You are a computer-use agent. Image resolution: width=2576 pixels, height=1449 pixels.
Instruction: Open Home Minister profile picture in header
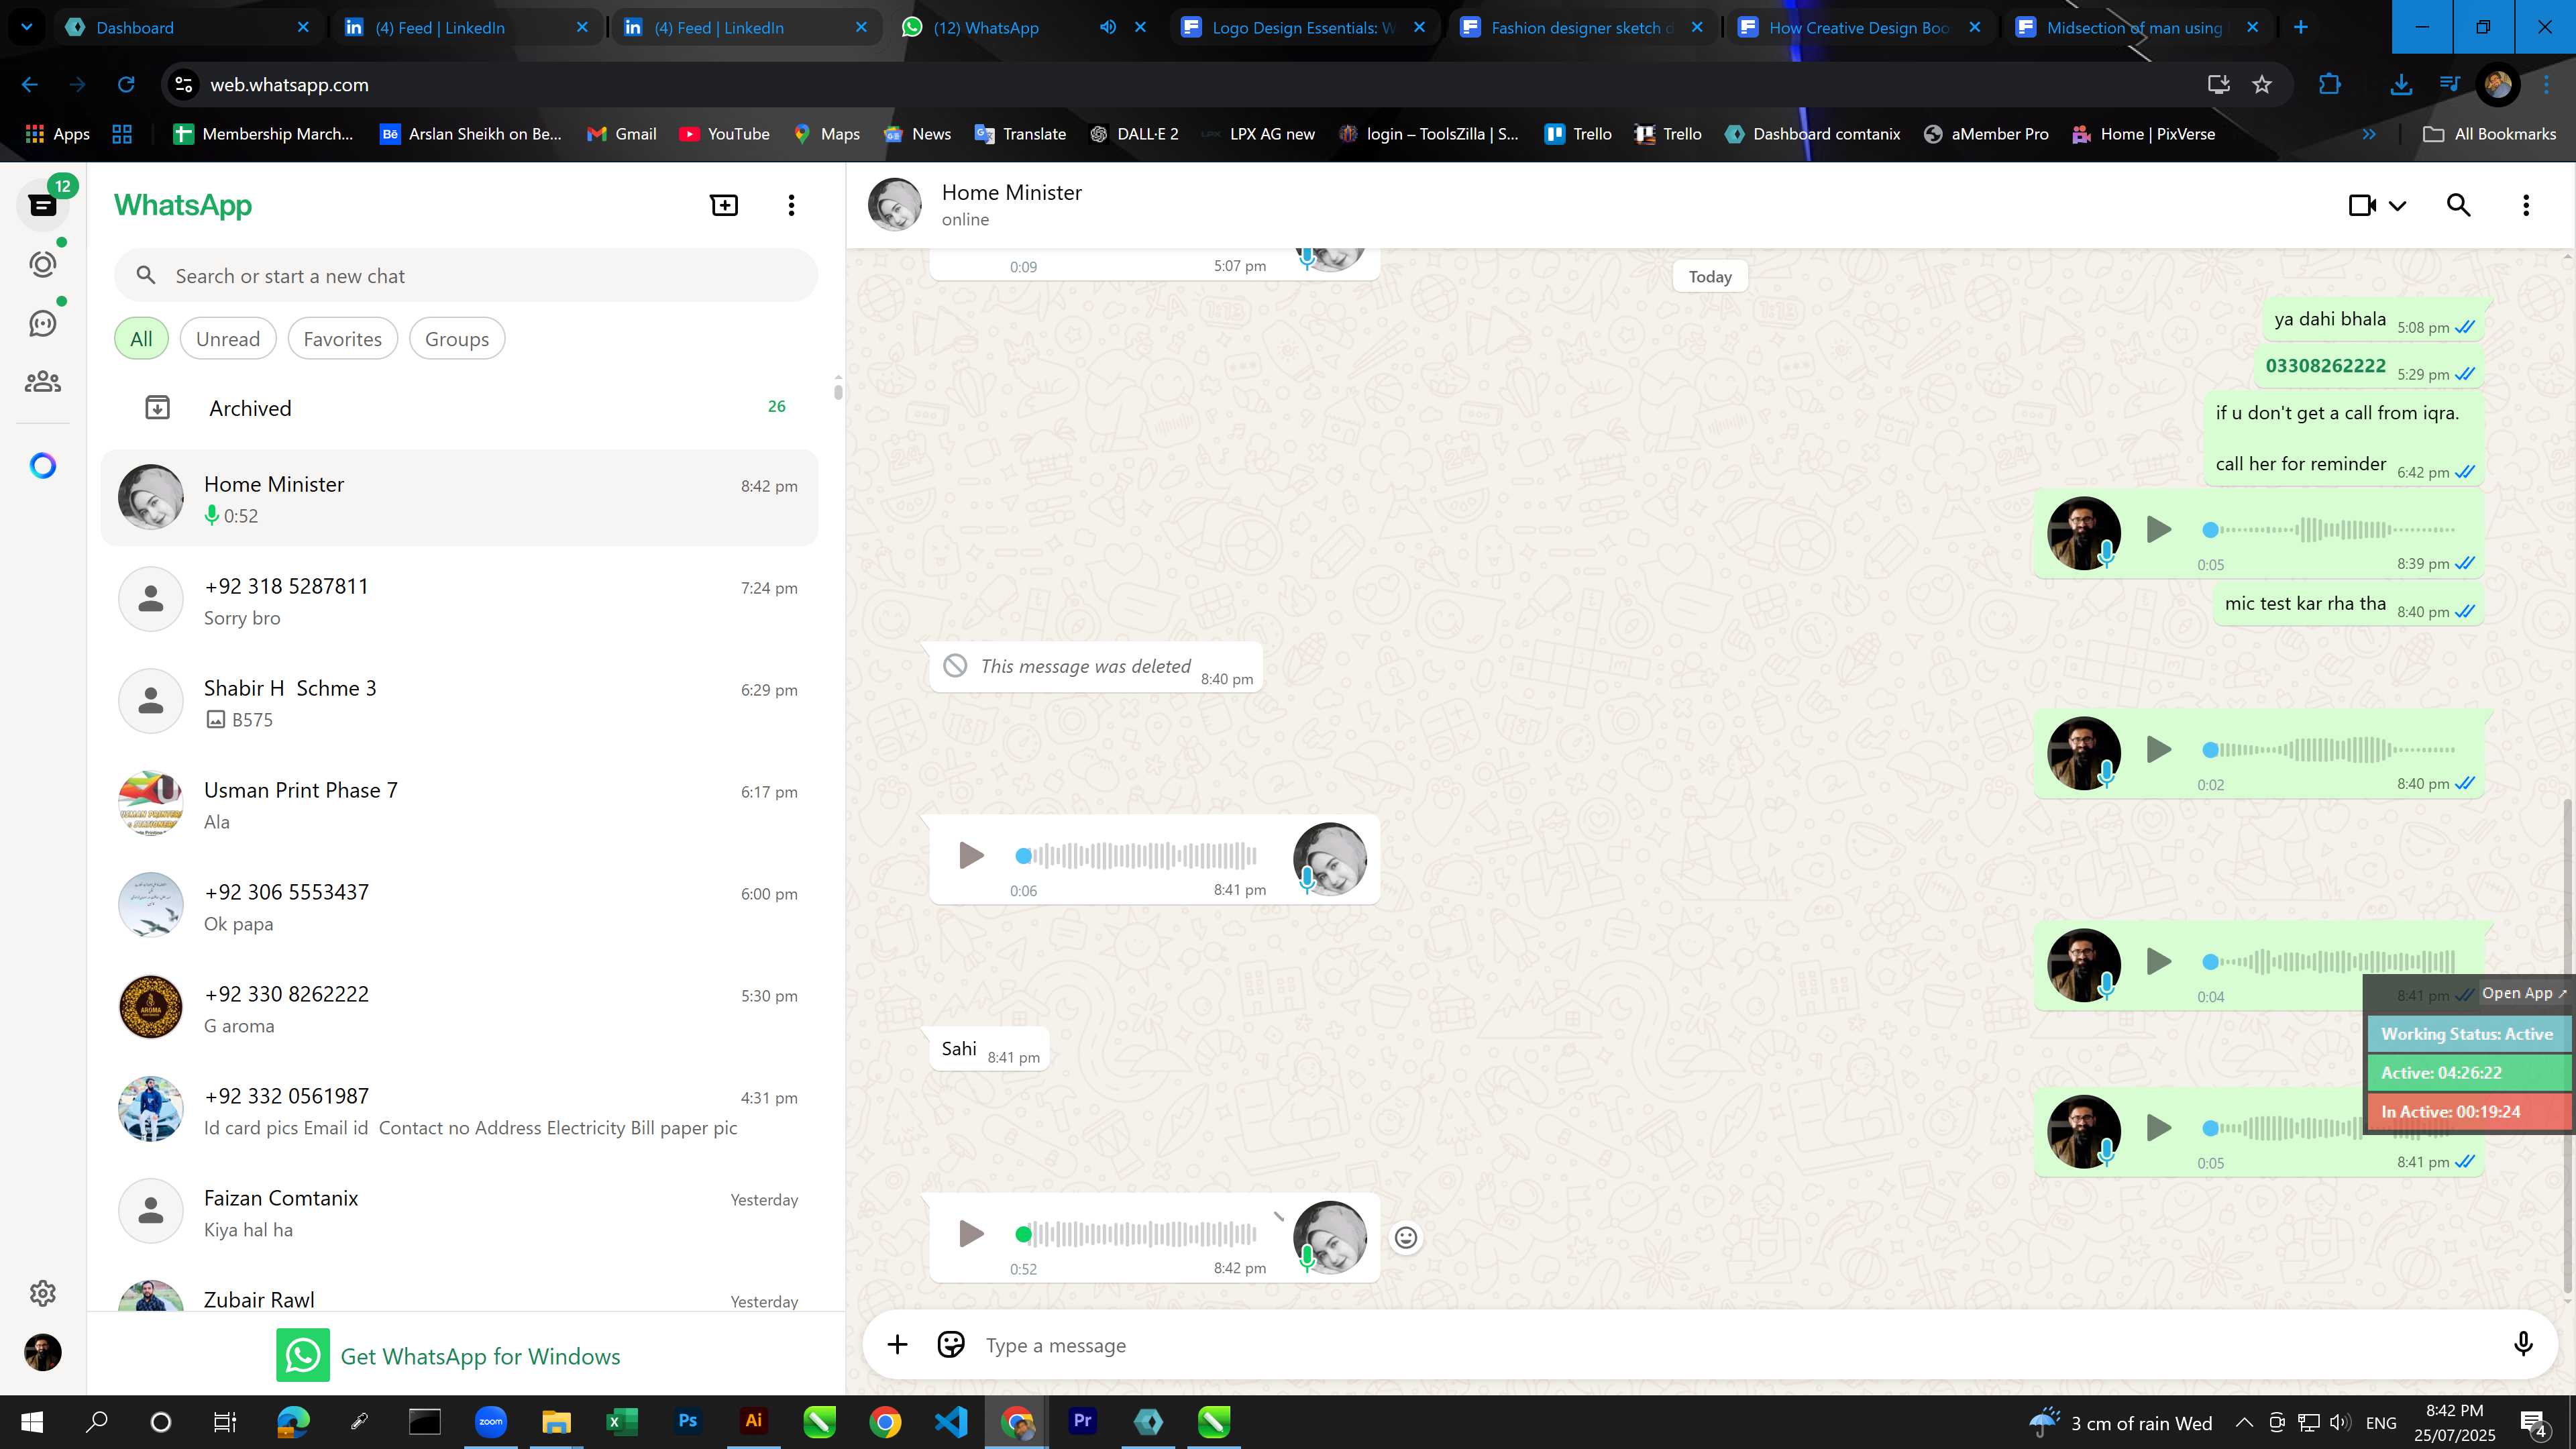(894, 205)
